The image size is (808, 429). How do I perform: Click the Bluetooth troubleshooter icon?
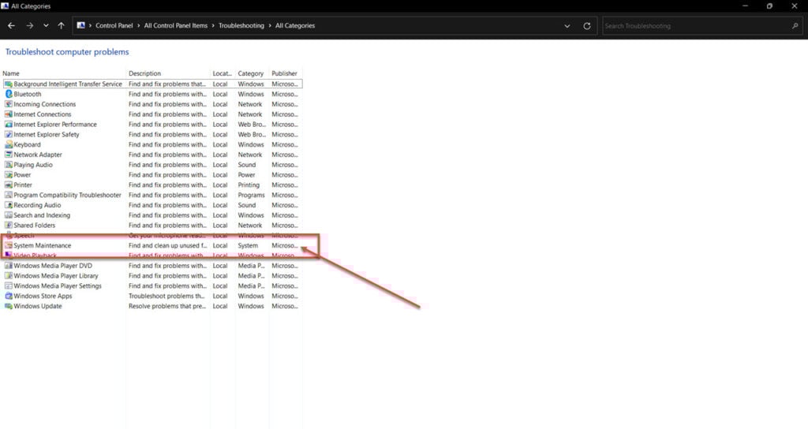(8, 95)
